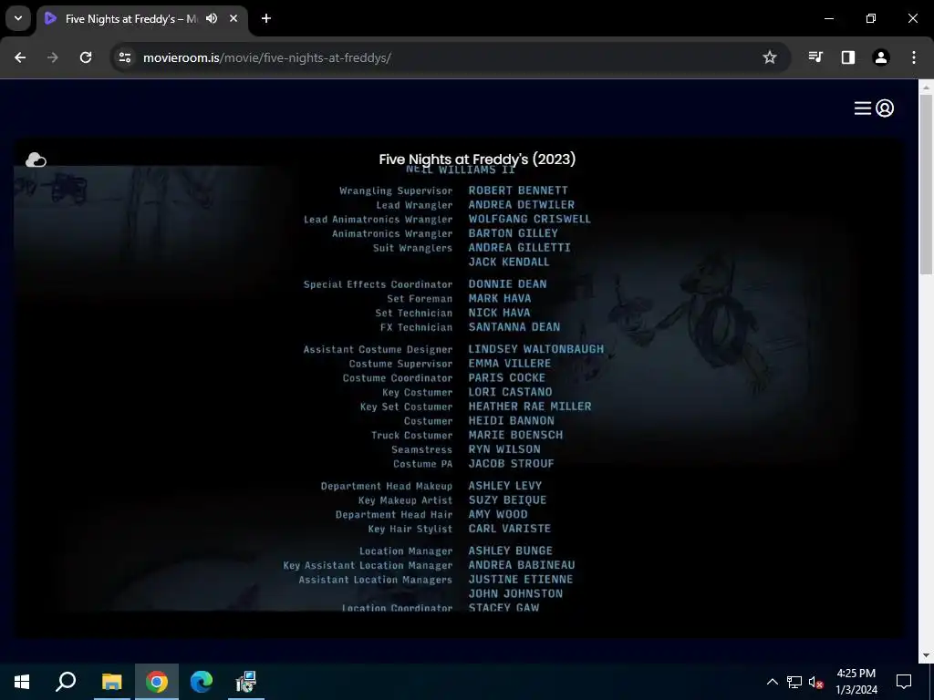The image size is (934, 700).
Task: Click the role Special Effects Coordinator
Action: click(379, 284)
